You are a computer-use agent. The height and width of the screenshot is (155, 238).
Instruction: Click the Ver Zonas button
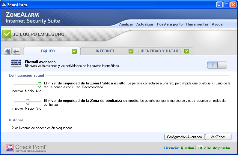point(218,137)
